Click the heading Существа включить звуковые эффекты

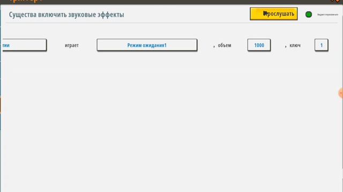click(66, 14)
